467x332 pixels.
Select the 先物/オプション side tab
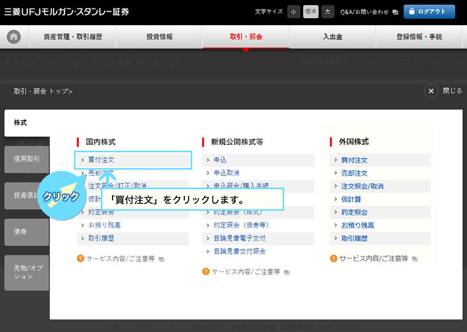tap(27, 272)
